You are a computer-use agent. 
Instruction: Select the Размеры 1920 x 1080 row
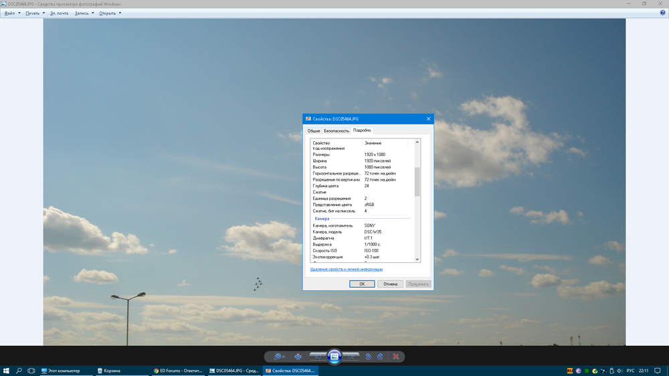(362, 155)
